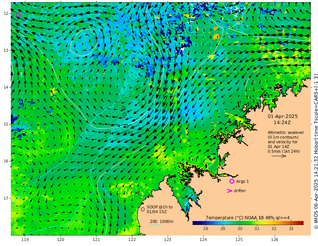Click the longitude axis label '124'
This screenshot has height=246, width=318.
pyautogui.click(x=203, y=239)
